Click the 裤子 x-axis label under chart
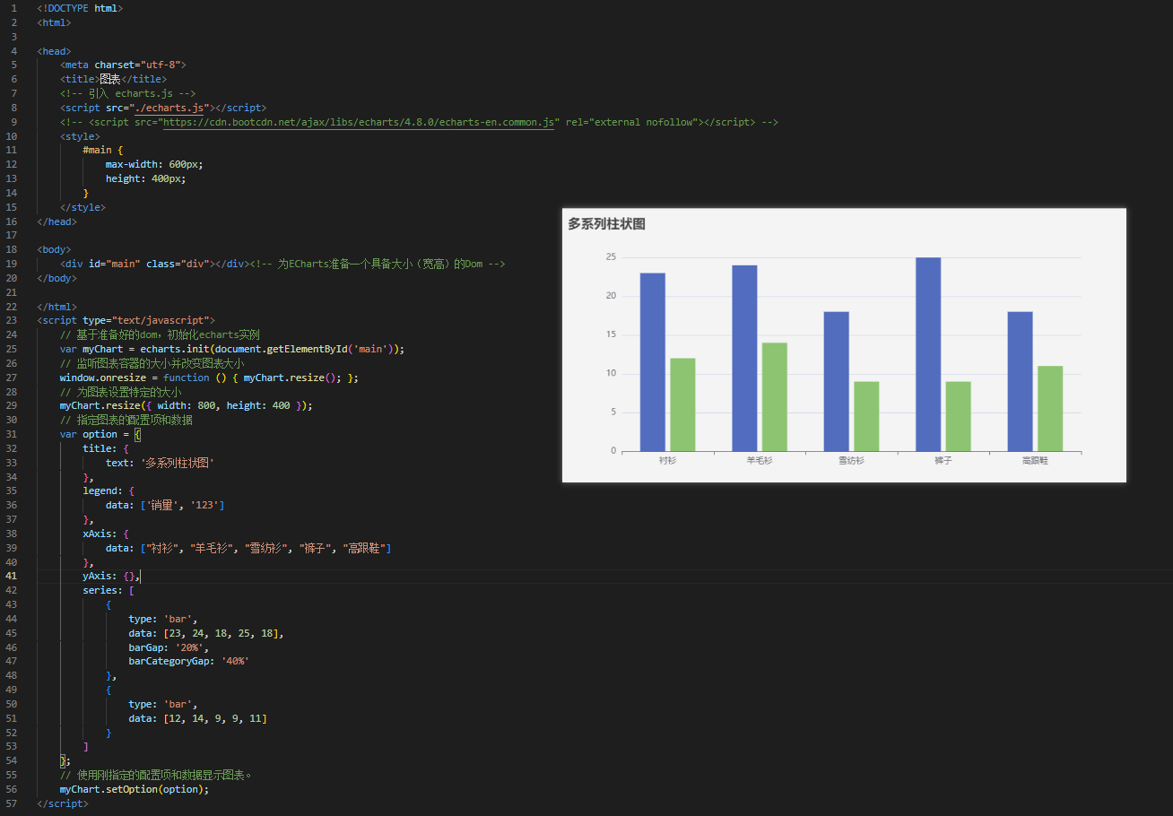Viewport: 1173px width, 816px height. (943, 460)
